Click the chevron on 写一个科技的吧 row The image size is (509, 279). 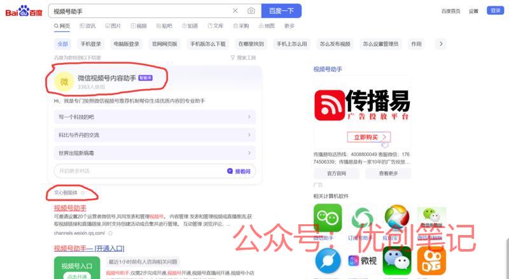click(x=249, y=117)
